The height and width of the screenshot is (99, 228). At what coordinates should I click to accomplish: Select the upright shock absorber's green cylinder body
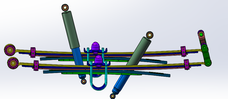click(71, 30)
